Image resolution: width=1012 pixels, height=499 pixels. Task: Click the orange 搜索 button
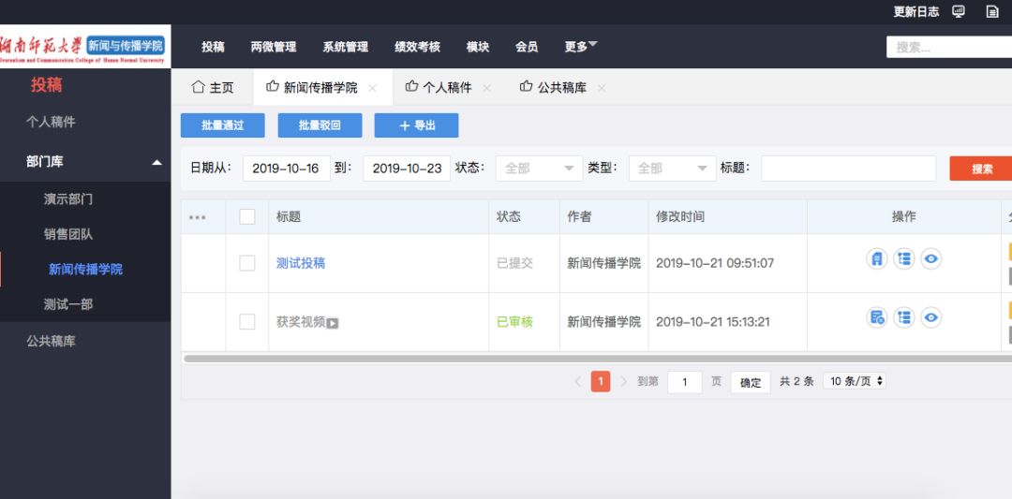click(x=981, y=169)
